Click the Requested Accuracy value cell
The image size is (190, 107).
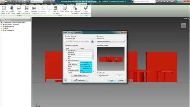pos(86,70)
